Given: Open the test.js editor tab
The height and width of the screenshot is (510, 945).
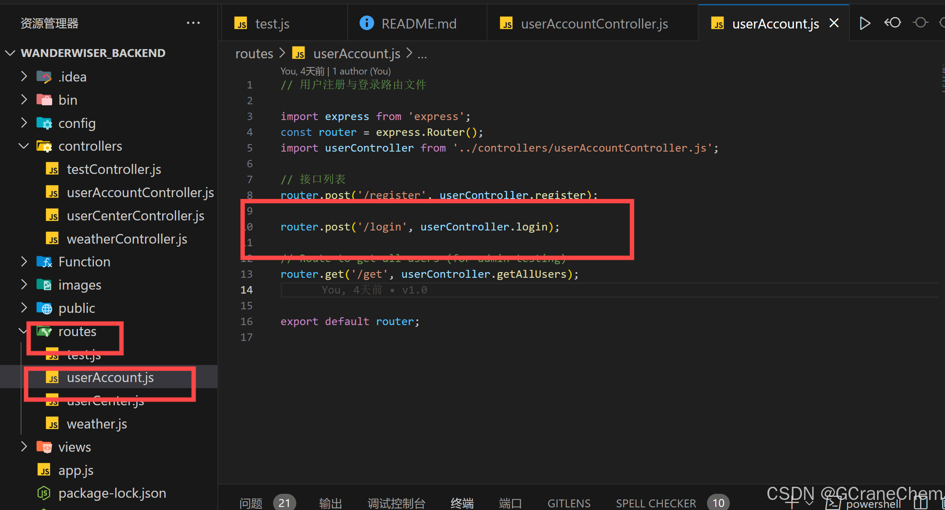Looking at the screenshot, I should (x=272, y=24).
